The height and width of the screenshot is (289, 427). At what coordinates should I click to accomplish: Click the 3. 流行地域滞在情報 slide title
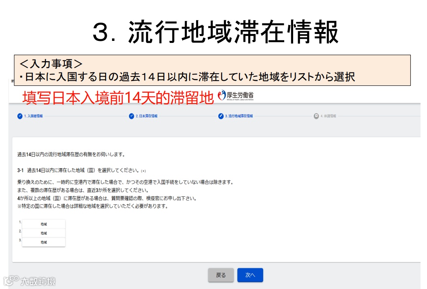pos(216,32)
